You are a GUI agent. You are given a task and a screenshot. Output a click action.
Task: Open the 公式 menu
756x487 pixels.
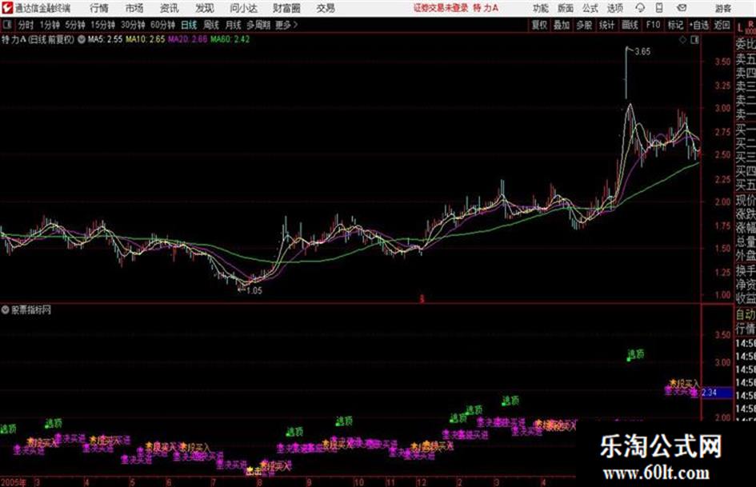590,8
